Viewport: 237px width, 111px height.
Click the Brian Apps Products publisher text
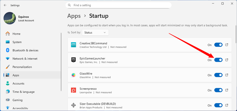91,108
